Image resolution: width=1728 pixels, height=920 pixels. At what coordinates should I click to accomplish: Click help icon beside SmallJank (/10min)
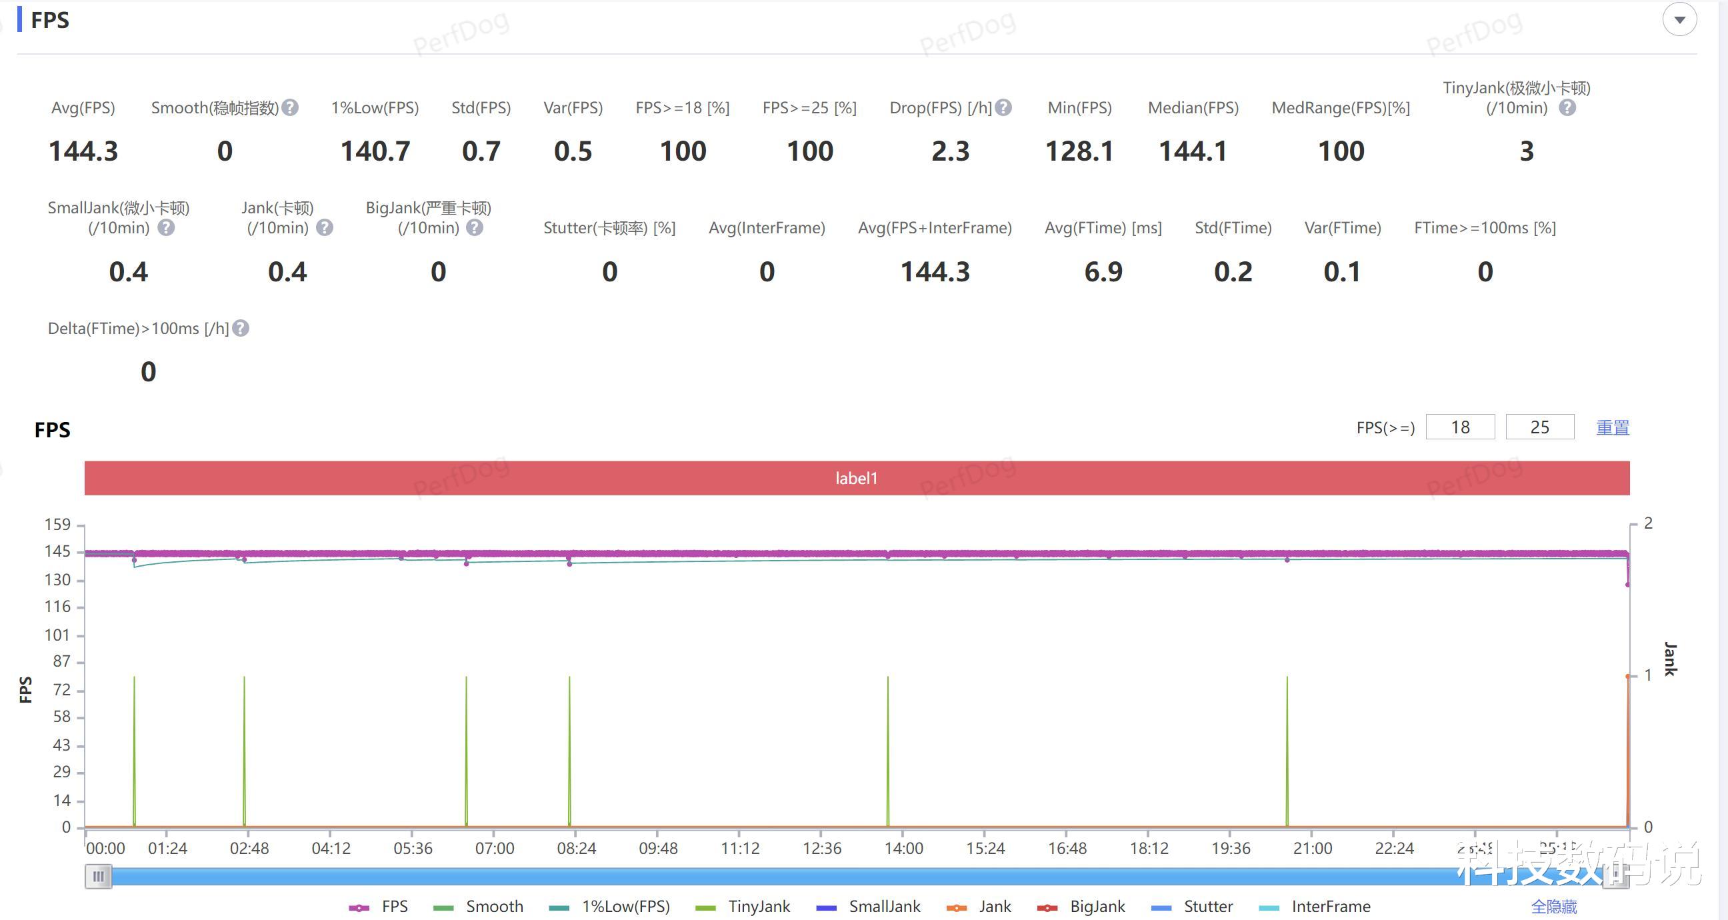[x=166, y=228]
